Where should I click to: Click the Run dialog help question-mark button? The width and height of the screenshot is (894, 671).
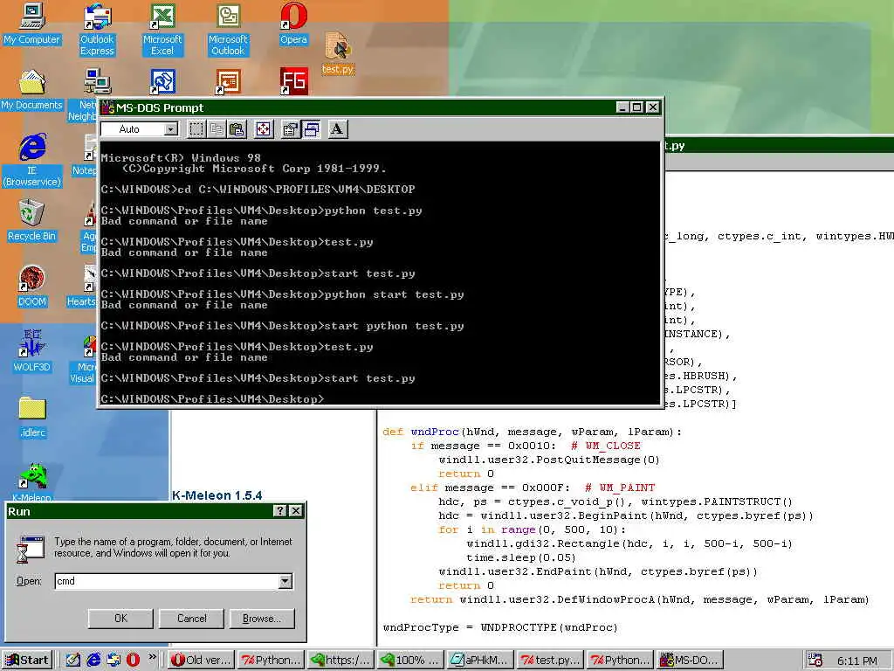point(280,511)
